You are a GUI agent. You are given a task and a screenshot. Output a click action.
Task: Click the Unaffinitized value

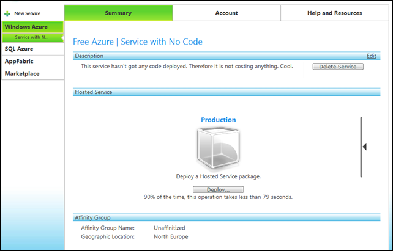(170, 228)
